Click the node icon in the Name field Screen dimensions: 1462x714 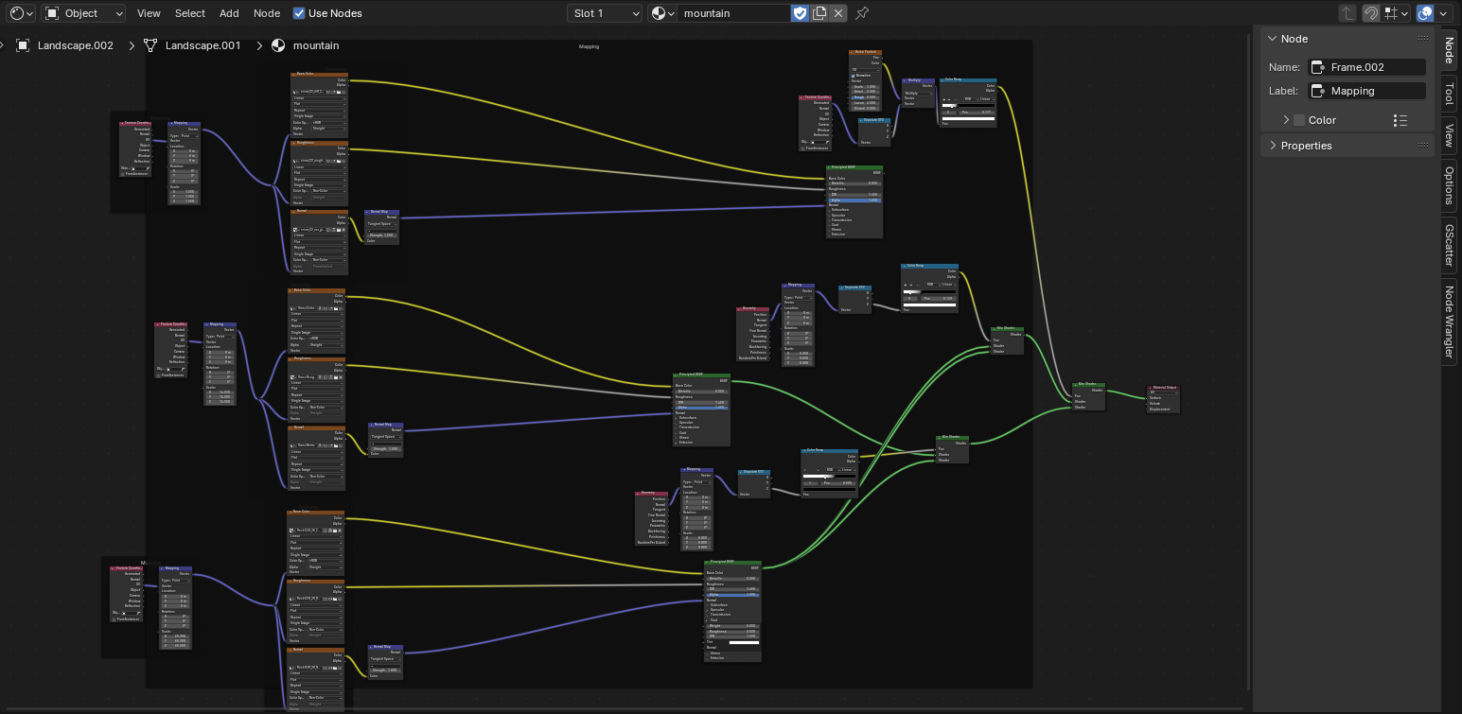pyautogui.click(x=1316, y=67)
